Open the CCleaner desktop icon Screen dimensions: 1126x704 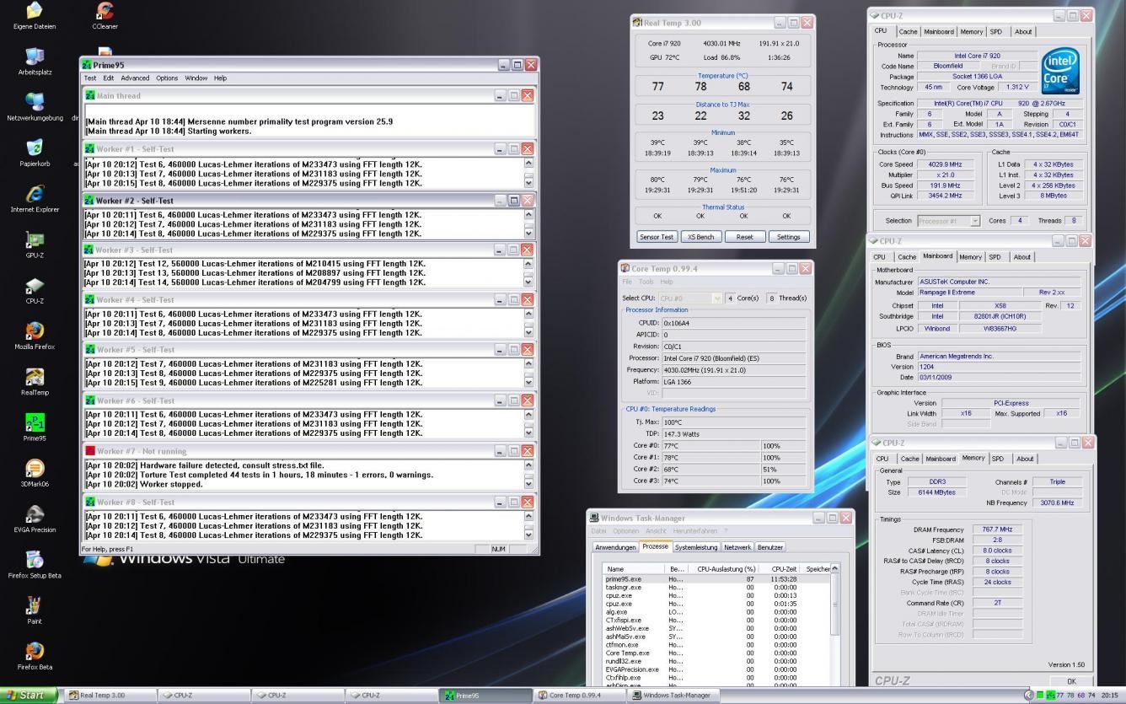pos(105,12)
